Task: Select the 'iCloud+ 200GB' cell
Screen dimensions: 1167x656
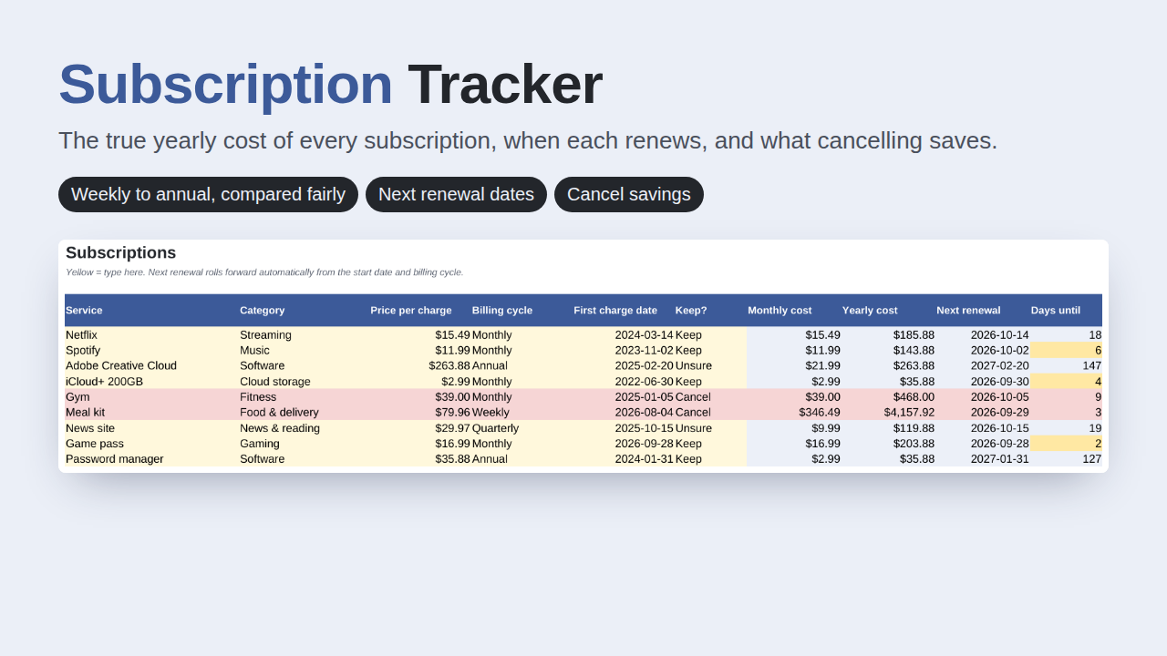Action: tap(151, 382)
